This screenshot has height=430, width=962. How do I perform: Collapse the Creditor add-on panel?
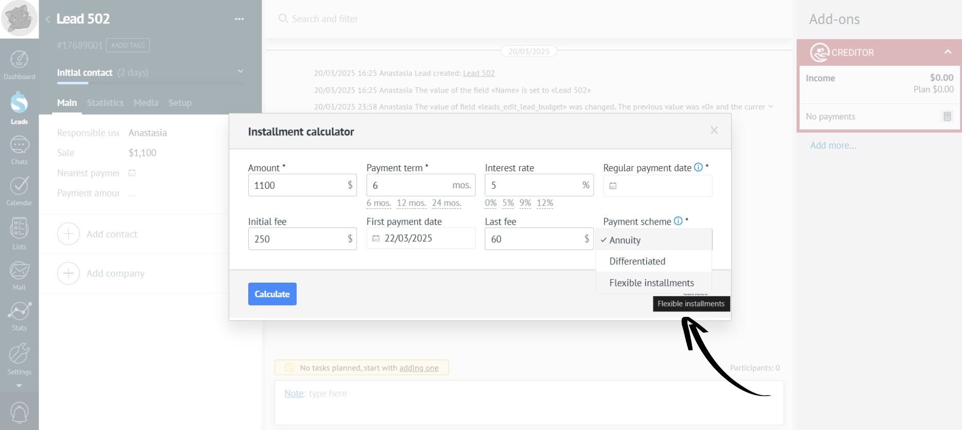coord(948,52)
